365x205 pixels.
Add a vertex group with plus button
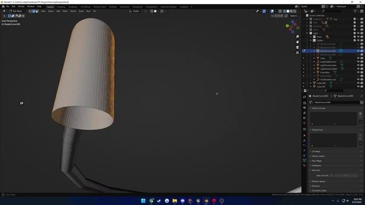pos(360,114)
